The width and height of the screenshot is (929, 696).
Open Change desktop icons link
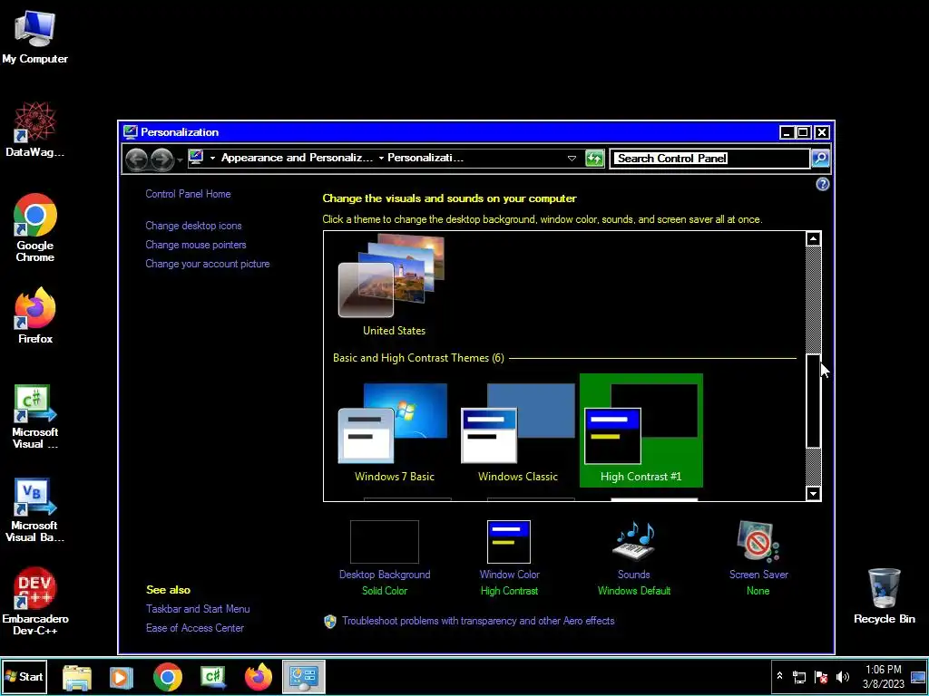[193, 226]
